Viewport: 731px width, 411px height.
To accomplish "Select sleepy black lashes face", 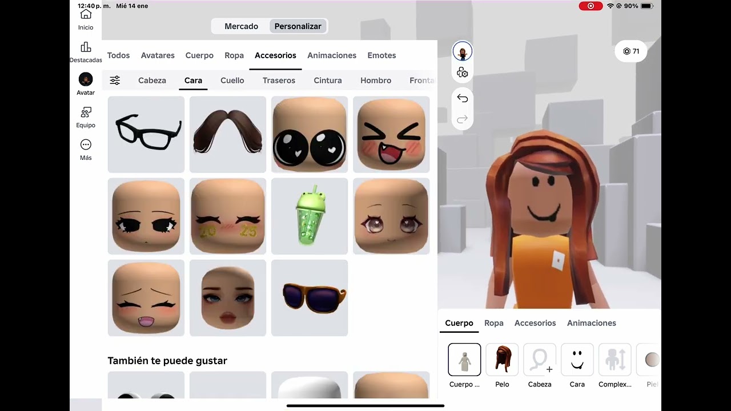I will 146,216.
